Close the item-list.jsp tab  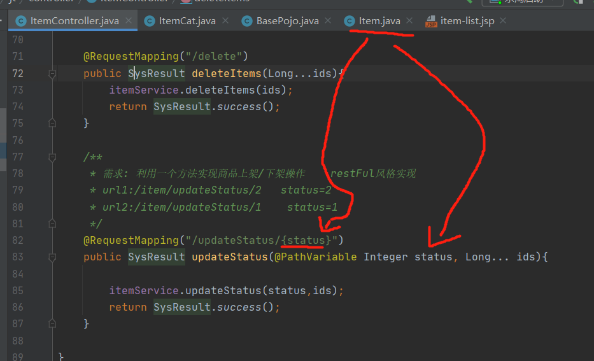[503, 20]
